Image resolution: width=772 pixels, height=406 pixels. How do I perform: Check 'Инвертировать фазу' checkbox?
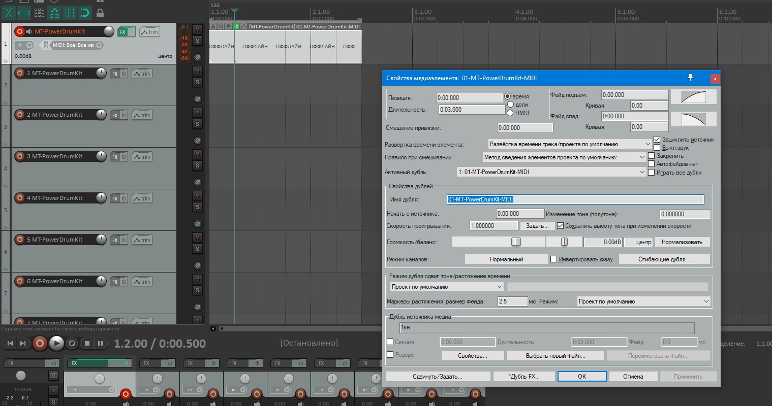point(553,259)
